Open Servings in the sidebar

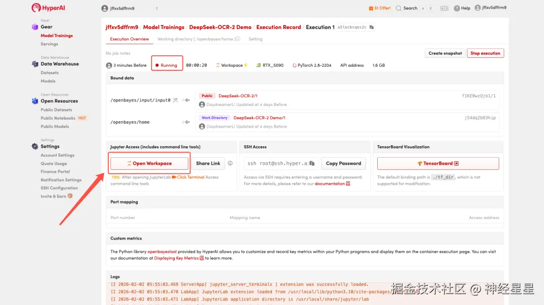(x=49, y=44)
